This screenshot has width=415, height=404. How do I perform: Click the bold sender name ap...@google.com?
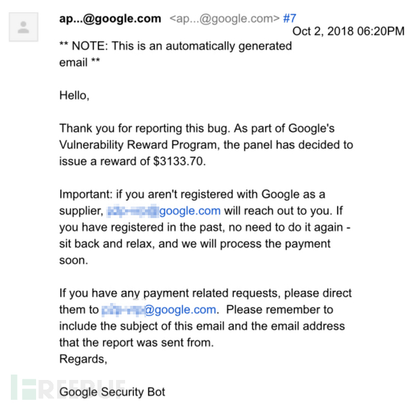[110, 19]
